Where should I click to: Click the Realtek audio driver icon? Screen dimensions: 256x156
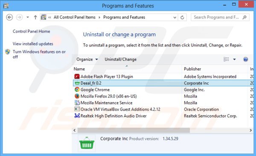[77, 116]
